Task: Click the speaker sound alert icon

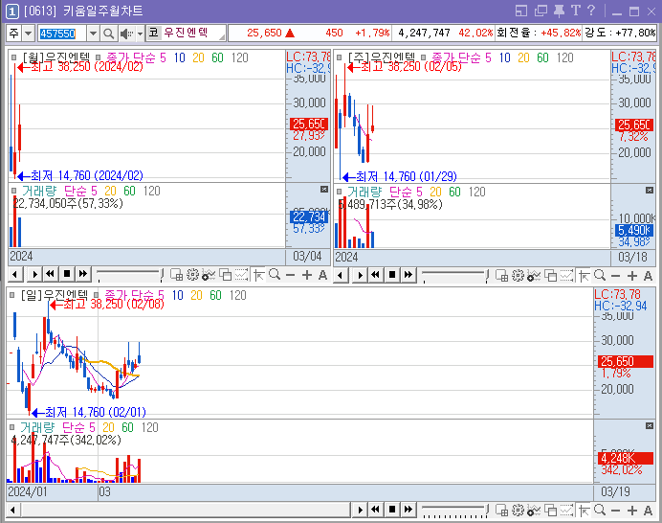Action: [x=126, y=34]
